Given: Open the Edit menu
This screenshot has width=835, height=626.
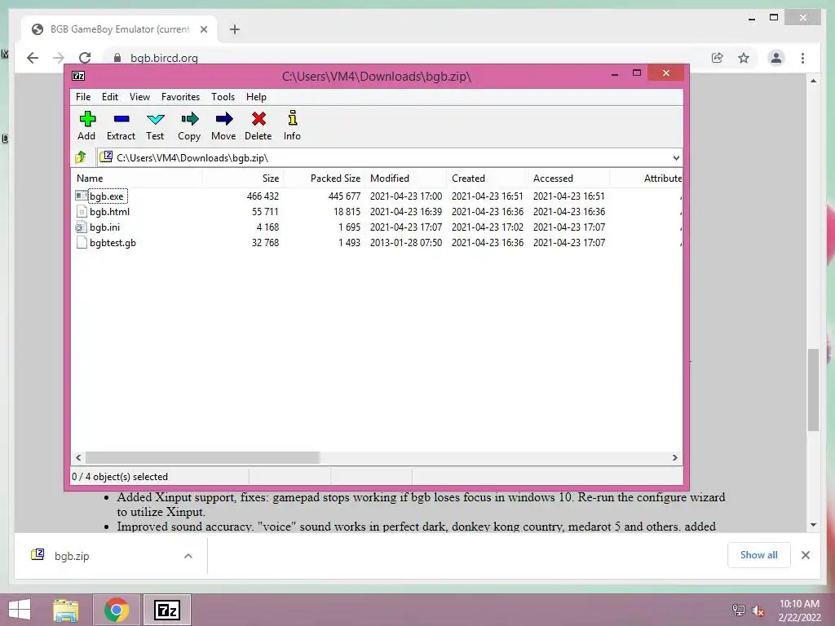Looking at the screenshot, I should pos(110,97).
